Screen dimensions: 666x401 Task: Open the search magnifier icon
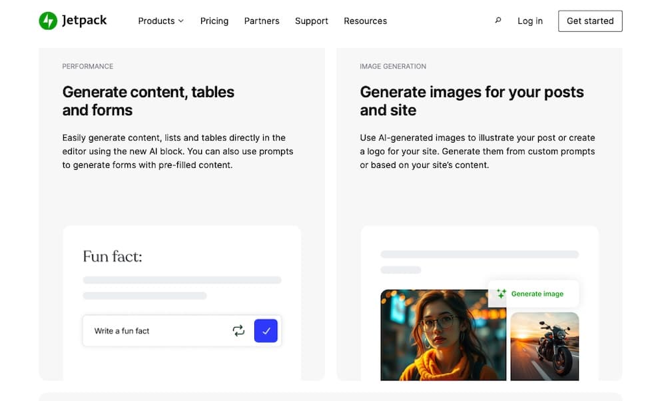click(498, 21)
